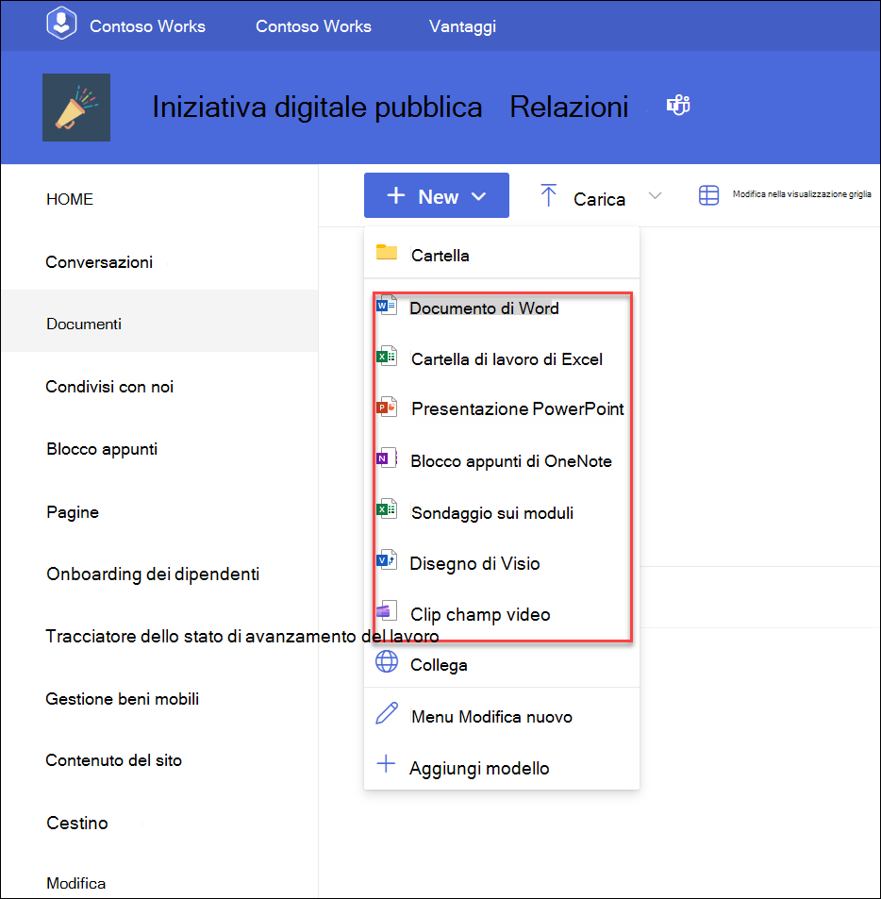
Task: Click Modifica at bottom of sidebar
Action: pyautogui.click(x=75, y=883)
